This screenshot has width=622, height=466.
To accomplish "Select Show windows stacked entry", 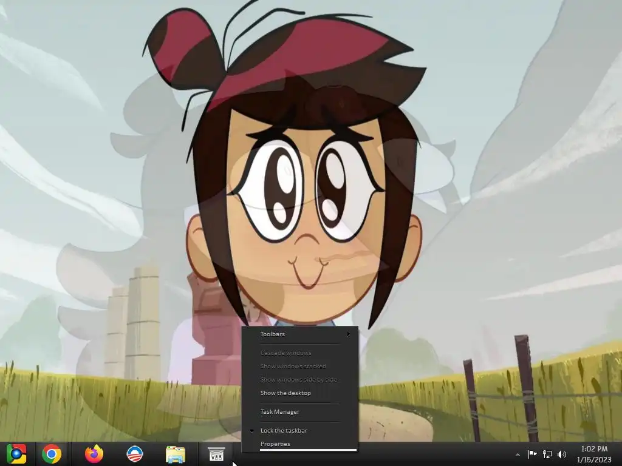I will pyautogui.click(x=300, y=366).
